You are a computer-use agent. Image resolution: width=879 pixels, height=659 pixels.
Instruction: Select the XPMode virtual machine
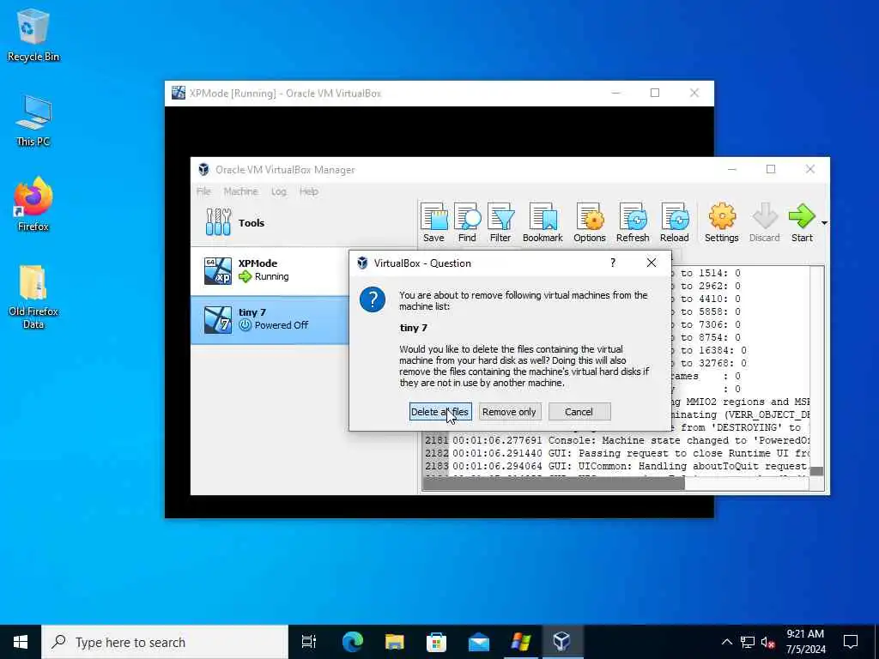pos(270,270)
